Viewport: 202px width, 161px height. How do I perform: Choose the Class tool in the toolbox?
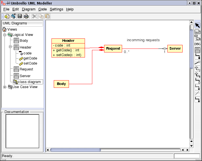(197, 50)
